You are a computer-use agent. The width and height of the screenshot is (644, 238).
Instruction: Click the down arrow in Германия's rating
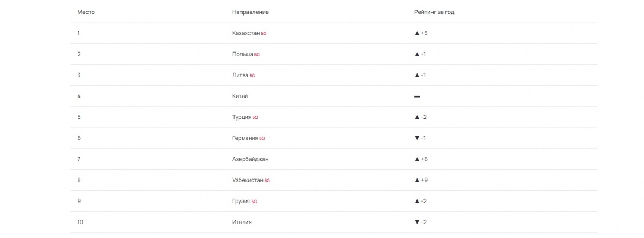tap(417, 138)
